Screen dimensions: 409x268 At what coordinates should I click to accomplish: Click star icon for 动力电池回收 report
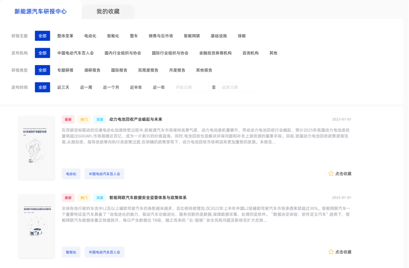click(x=331, y=174)
